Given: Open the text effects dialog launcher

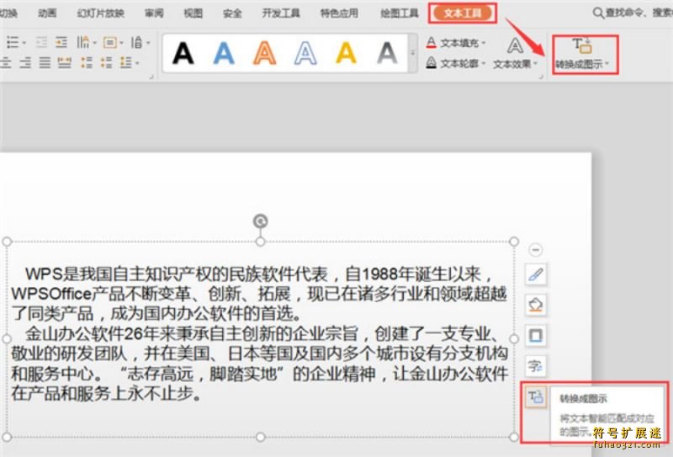Looking at the screenshot, I should coord(541,77).
